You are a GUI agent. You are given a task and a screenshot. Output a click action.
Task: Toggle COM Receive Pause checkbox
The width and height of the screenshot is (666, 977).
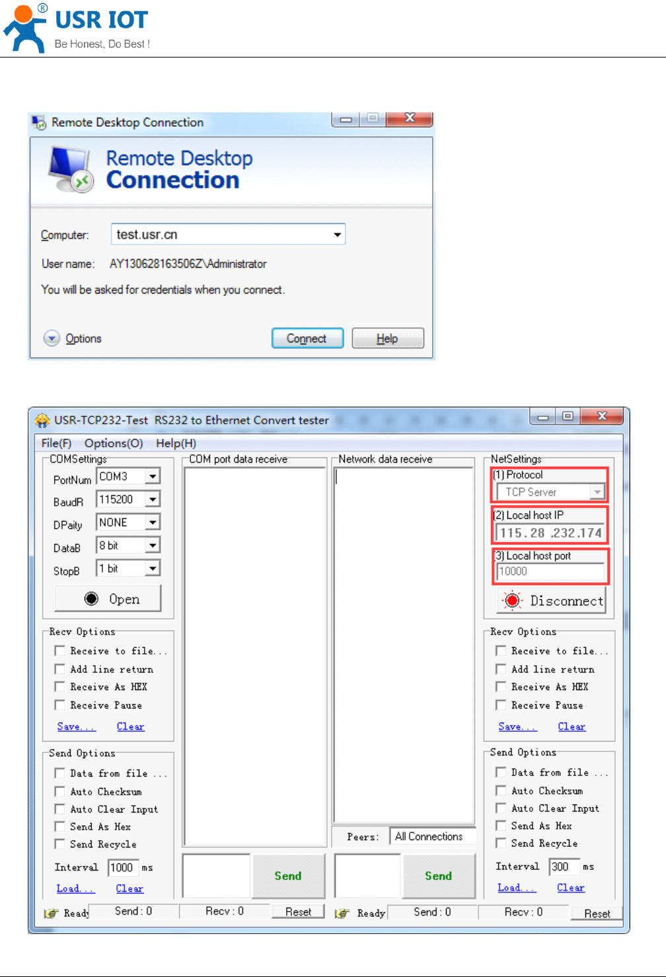pyautogui.click(x=60, y=705)
